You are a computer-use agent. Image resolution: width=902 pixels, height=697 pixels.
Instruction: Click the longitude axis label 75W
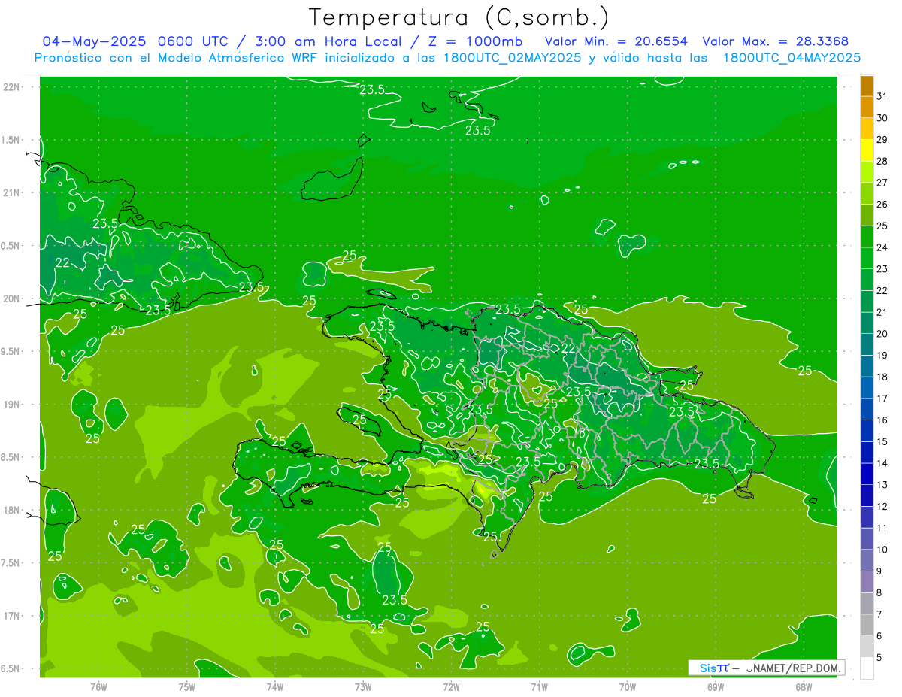(186, 686)
